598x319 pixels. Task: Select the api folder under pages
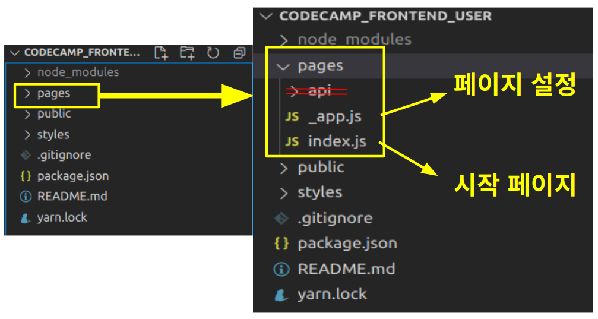tap(319, 91)
